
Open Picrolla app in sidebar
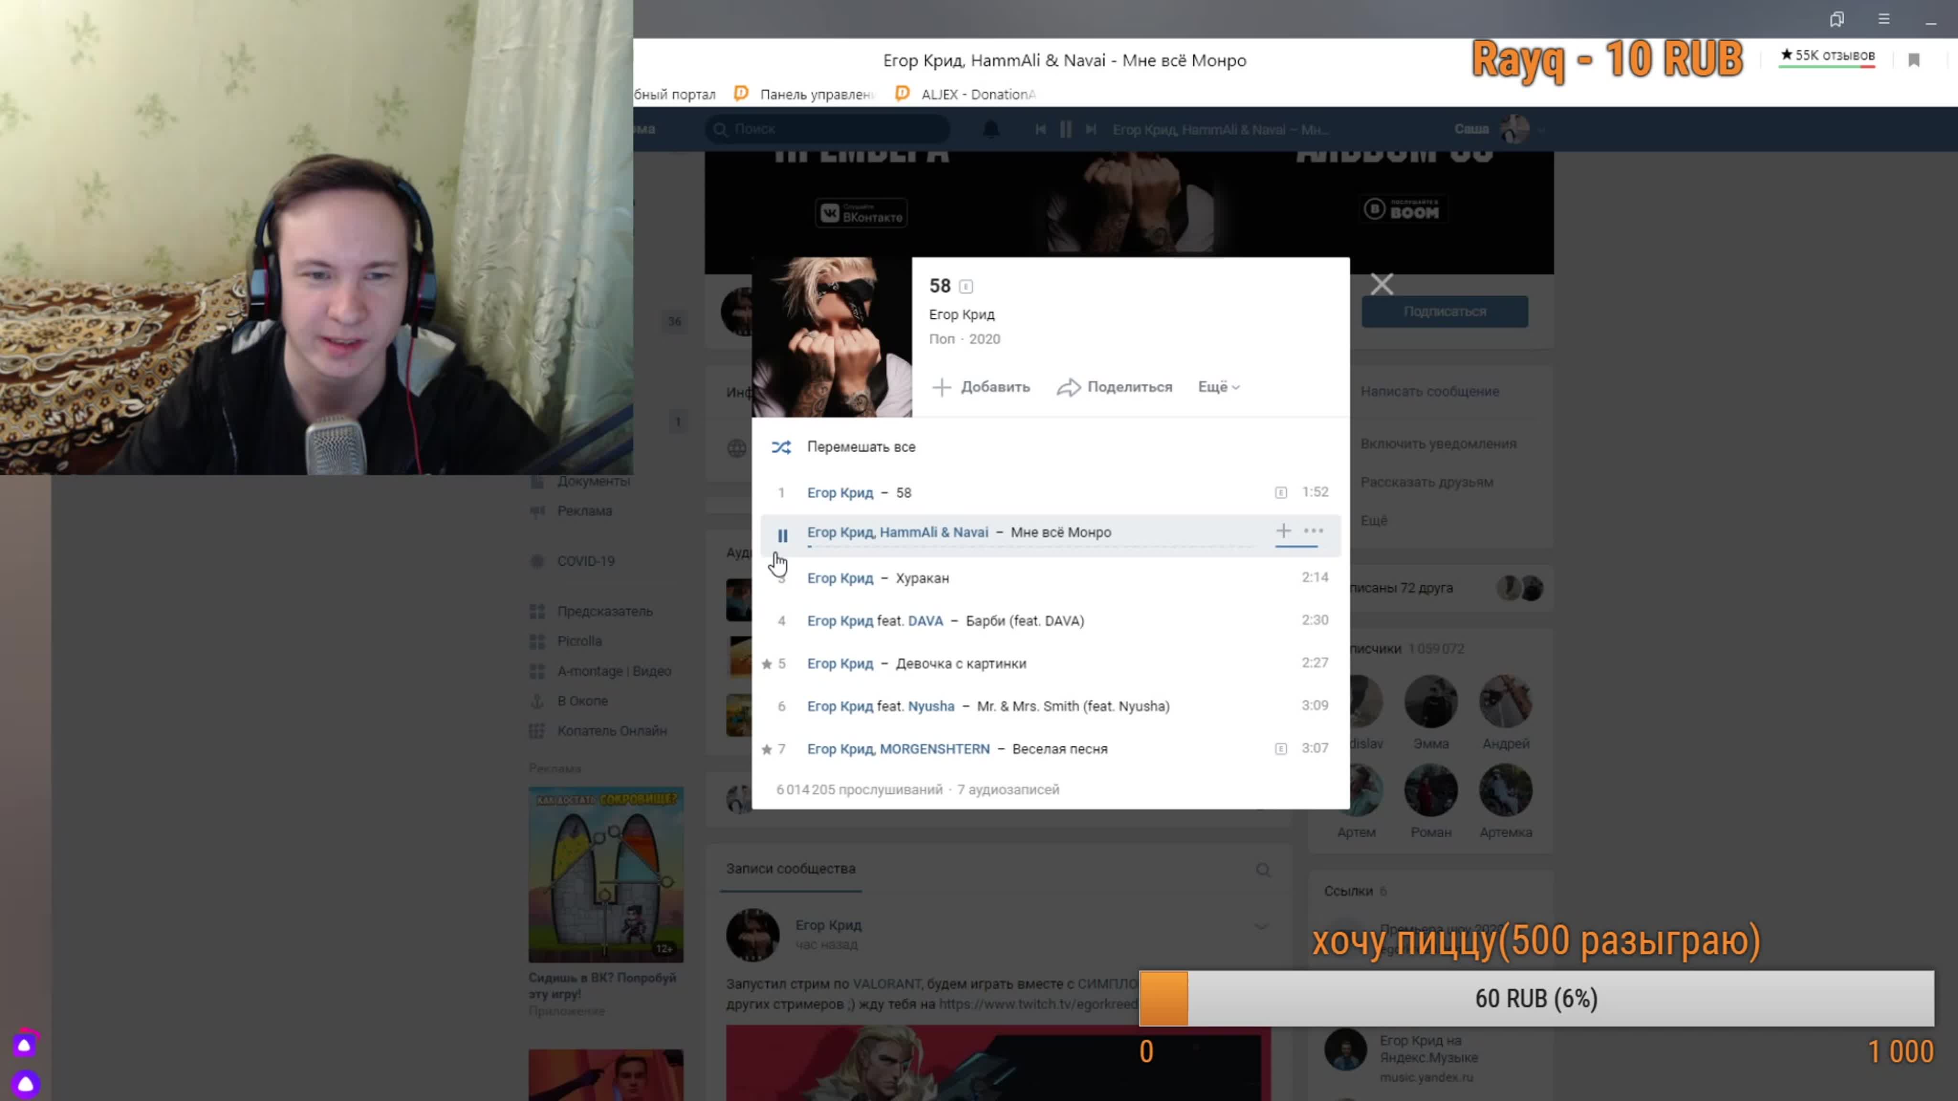579,641
